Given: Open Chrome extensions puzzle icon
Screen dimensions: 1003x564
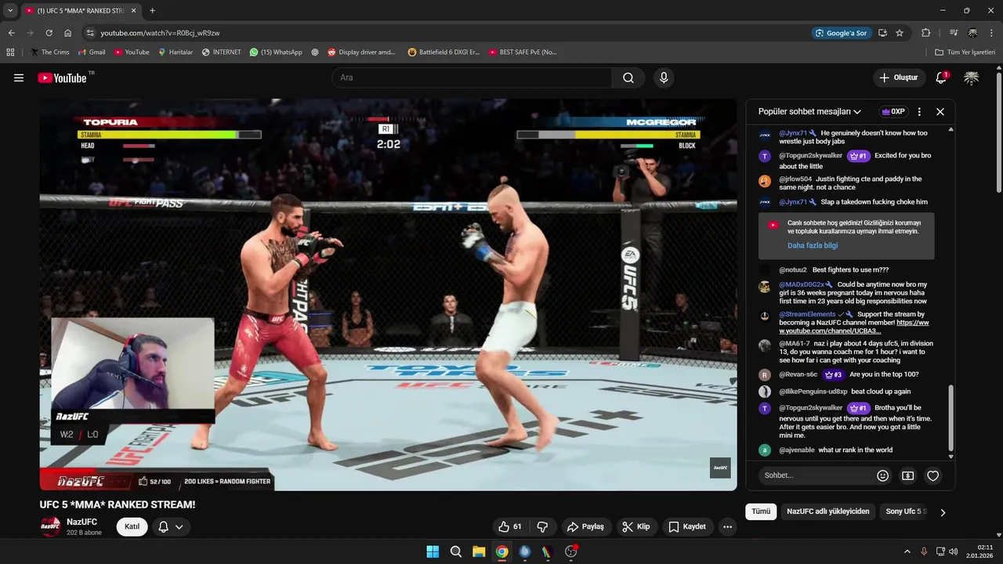Looking at the screenshot, I should coord(926,33).
